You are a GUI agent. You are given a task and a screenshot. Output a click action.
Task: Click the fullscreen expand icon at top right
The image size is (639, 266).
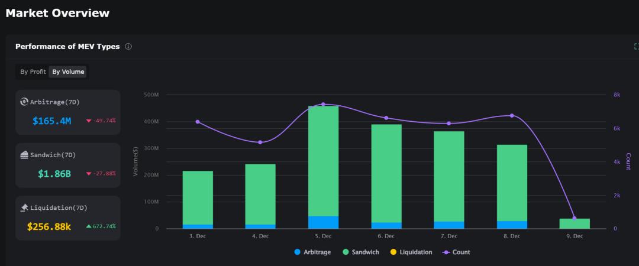tap(636, 47)
